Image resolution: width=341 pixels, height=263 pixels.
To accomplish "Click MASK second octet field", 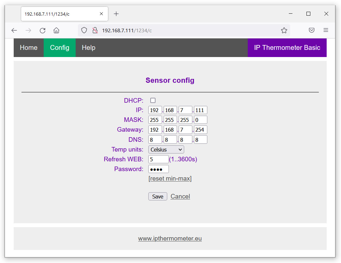I will pyautogui.click(x=170, y=120).
